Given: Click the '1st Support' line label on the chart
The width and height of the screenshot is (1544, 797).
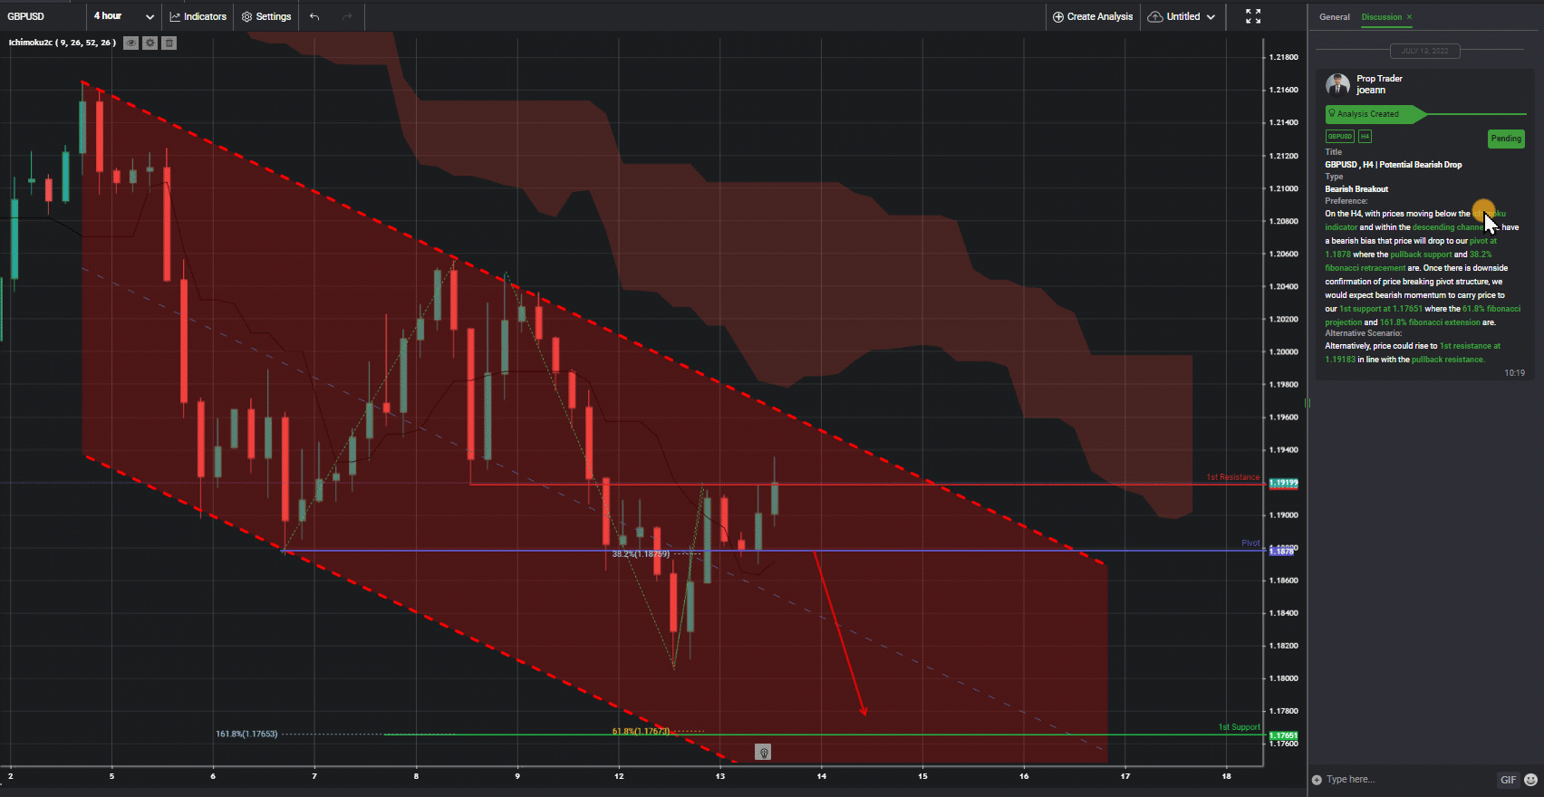Looking at the screenshot, I should pyautogui.click(x=1239, y=727).
